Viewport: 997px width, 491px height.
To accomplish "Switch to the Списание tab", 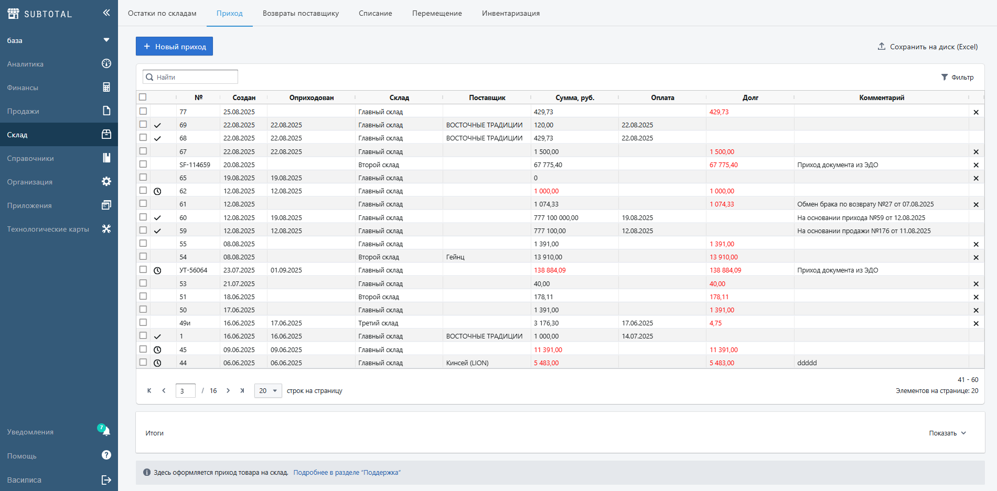I will pyautogui.click(x=375, y=13).
